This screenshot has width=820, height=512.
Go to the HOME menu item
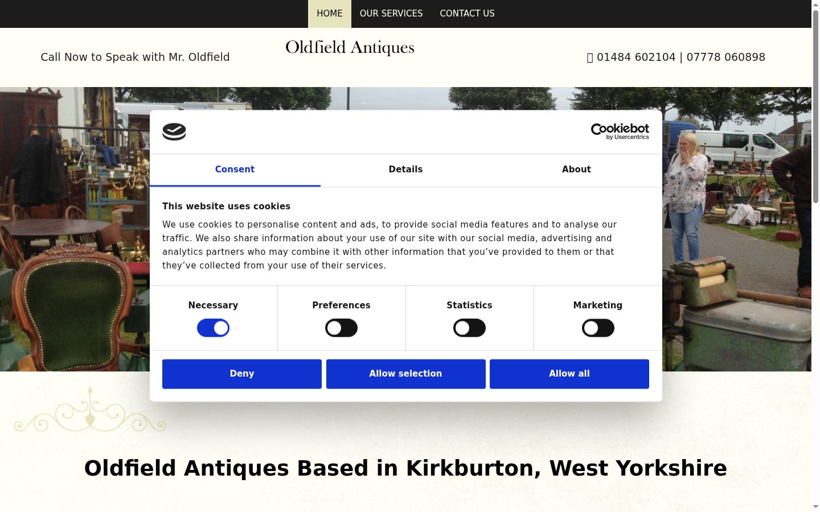[x=330, y=14]
